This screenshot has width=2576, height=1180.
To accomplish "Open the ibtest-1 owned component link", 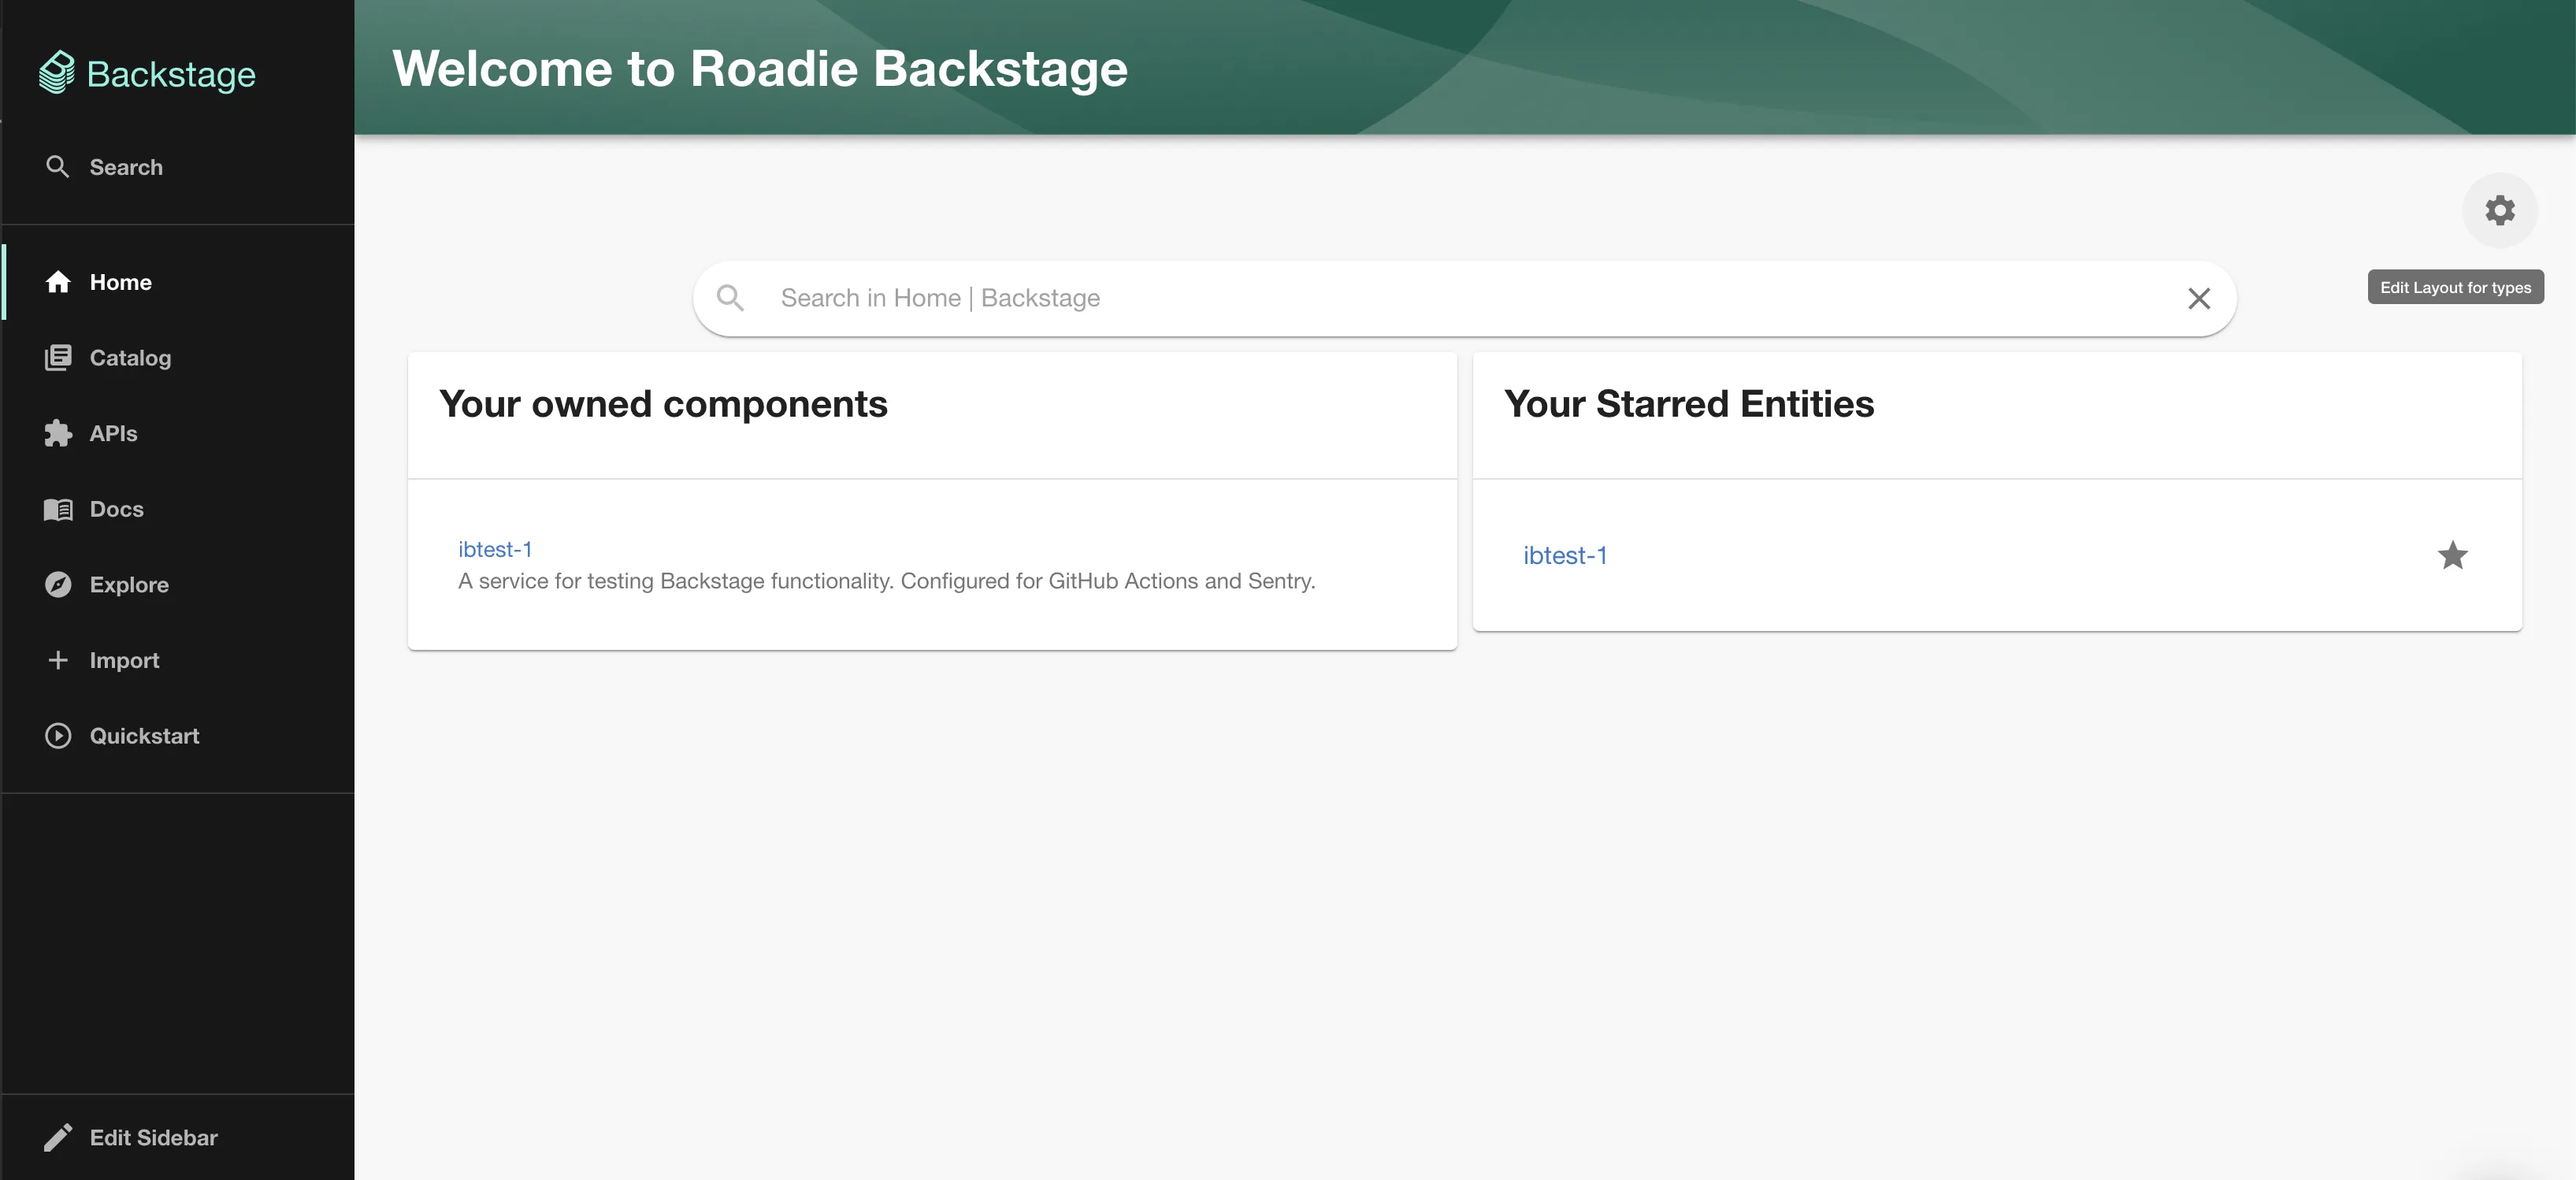I will coord(496,549).
